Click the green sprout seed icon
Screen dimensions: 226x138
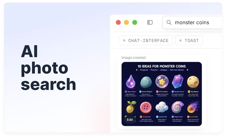131,107
